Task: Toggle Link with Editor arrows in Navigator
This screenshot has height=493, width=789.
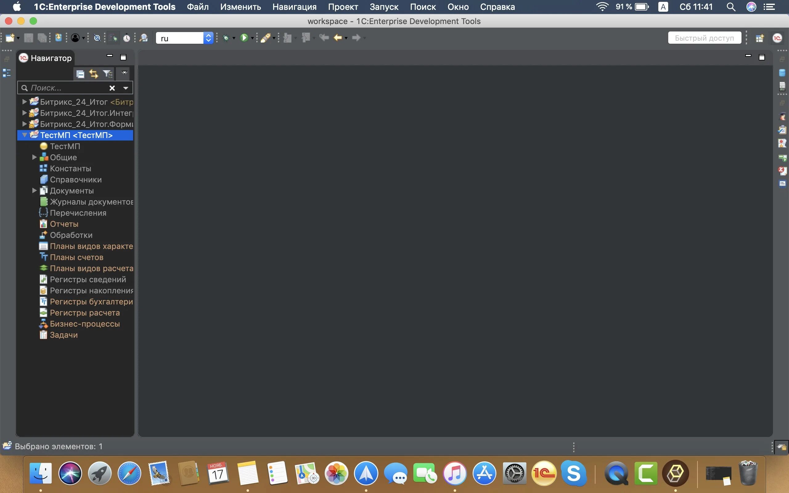Action: [94, 74]
